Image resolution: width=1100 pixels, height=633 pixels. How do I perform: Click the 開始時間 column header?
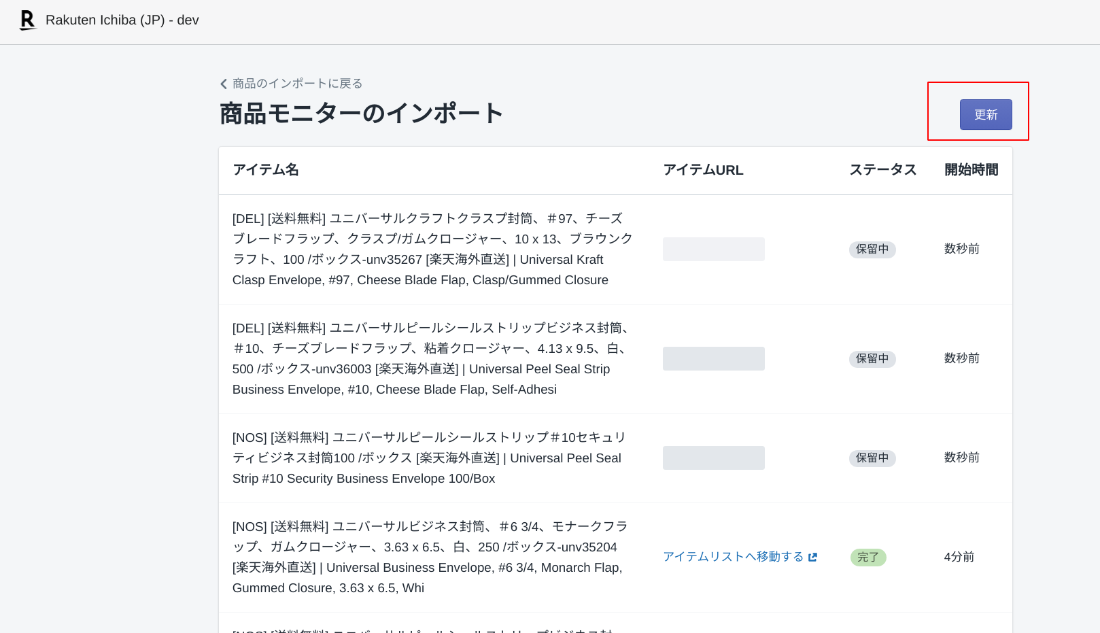[x=971, y=170]
